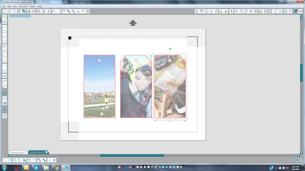Open the Text Style panel (A icon)
The height and width of the screenshot is (171, 305).
point(231,11)
